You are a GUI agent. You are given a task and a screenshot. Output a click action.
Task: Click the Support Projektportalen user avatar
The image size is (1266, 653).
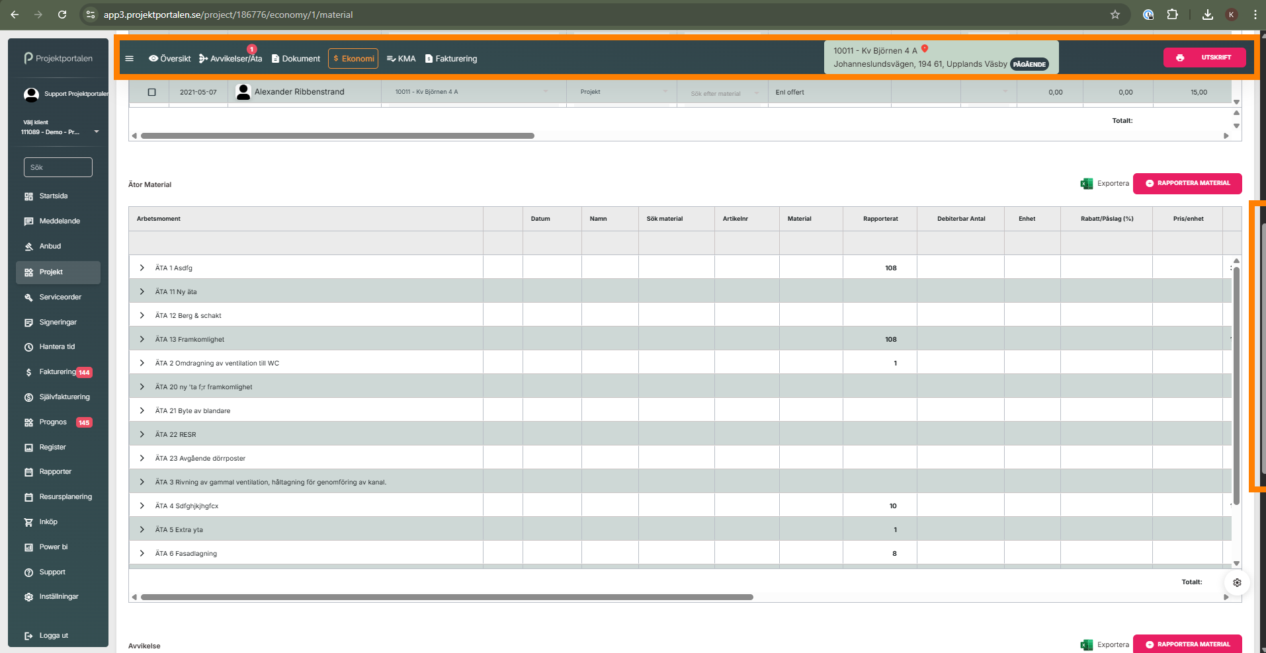point(31,95)
